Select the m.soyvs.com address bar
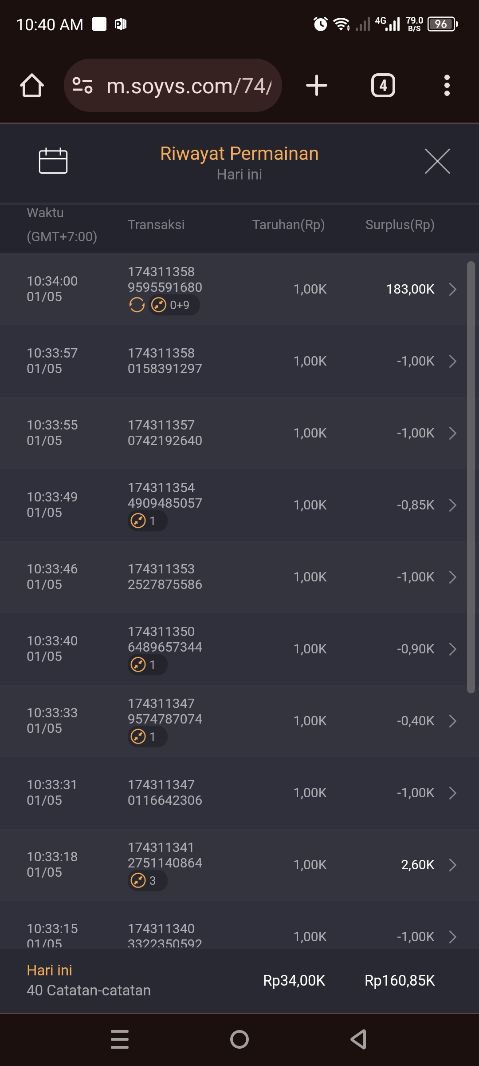The image size is (479, 1066). coord(188,86)
